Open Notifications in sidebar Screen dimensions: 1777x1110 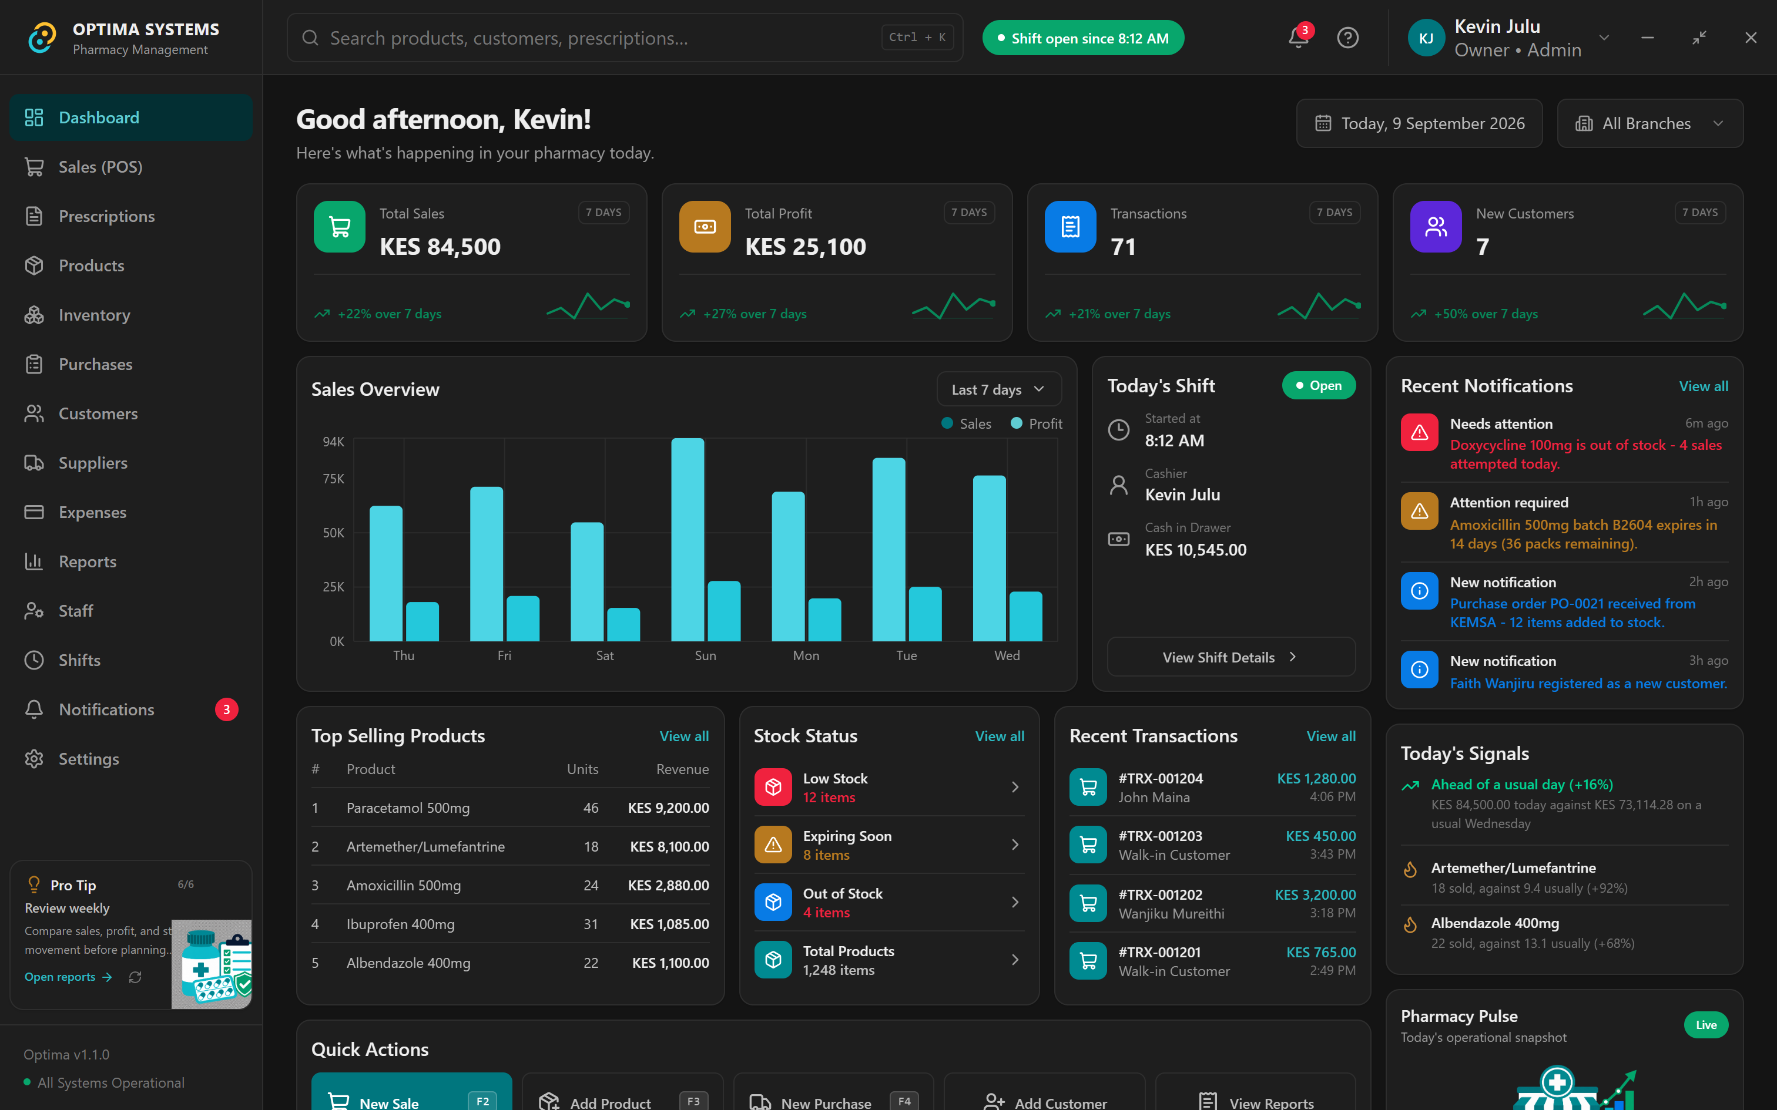coord(130,709)
